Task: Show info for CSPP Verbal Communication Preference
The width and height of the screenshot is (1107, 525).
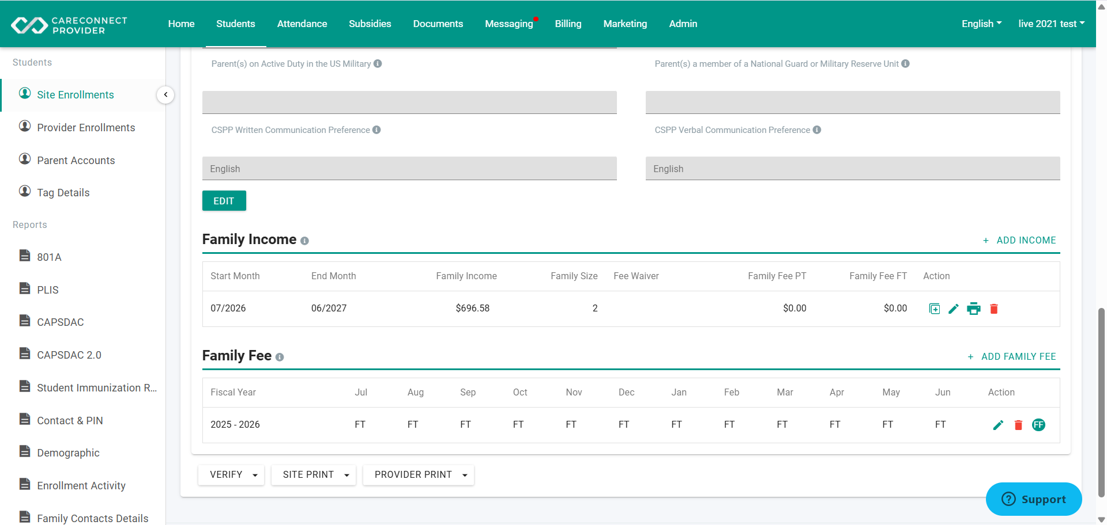Action: coord(817,130)
